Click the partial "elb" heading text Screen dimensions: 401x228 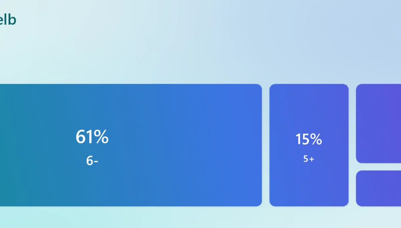(x=7, y=20)
